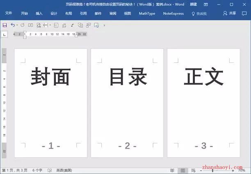Click the proofing spell check status icon
The image size is (251, 174).
click(x=50, y=170)
